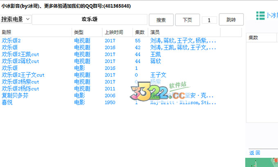This screenshot has height=167, width=278.
Task: Click the 跳转 jump button
Action: pyautogui.click(x=231, y=20)
